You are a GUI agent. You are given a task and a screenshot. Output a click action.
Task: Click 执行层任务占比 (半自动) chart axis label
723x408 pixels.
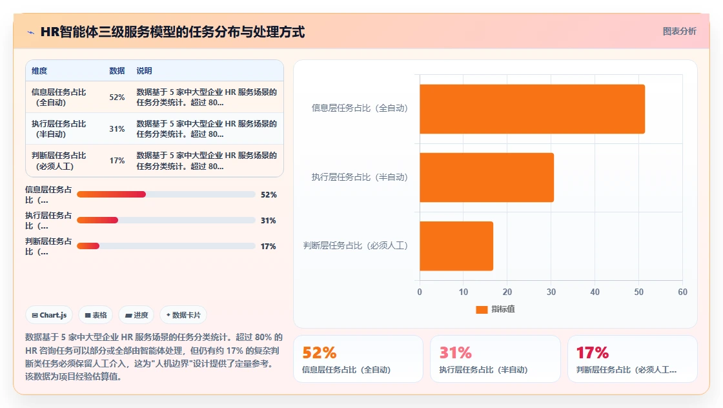360,177
